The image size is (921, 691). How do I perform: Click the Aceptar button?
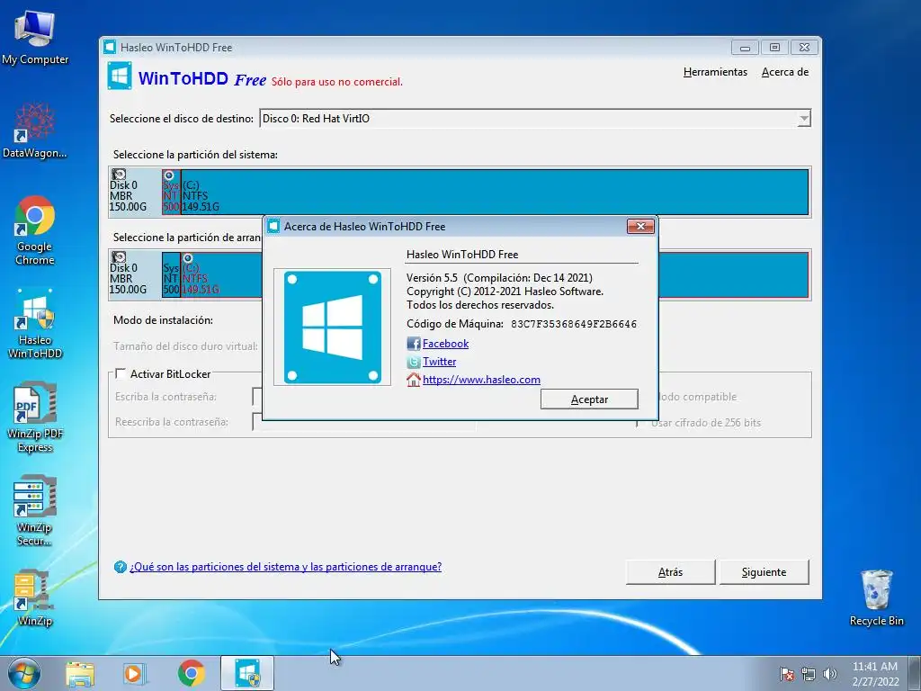[x=589, y=399]
